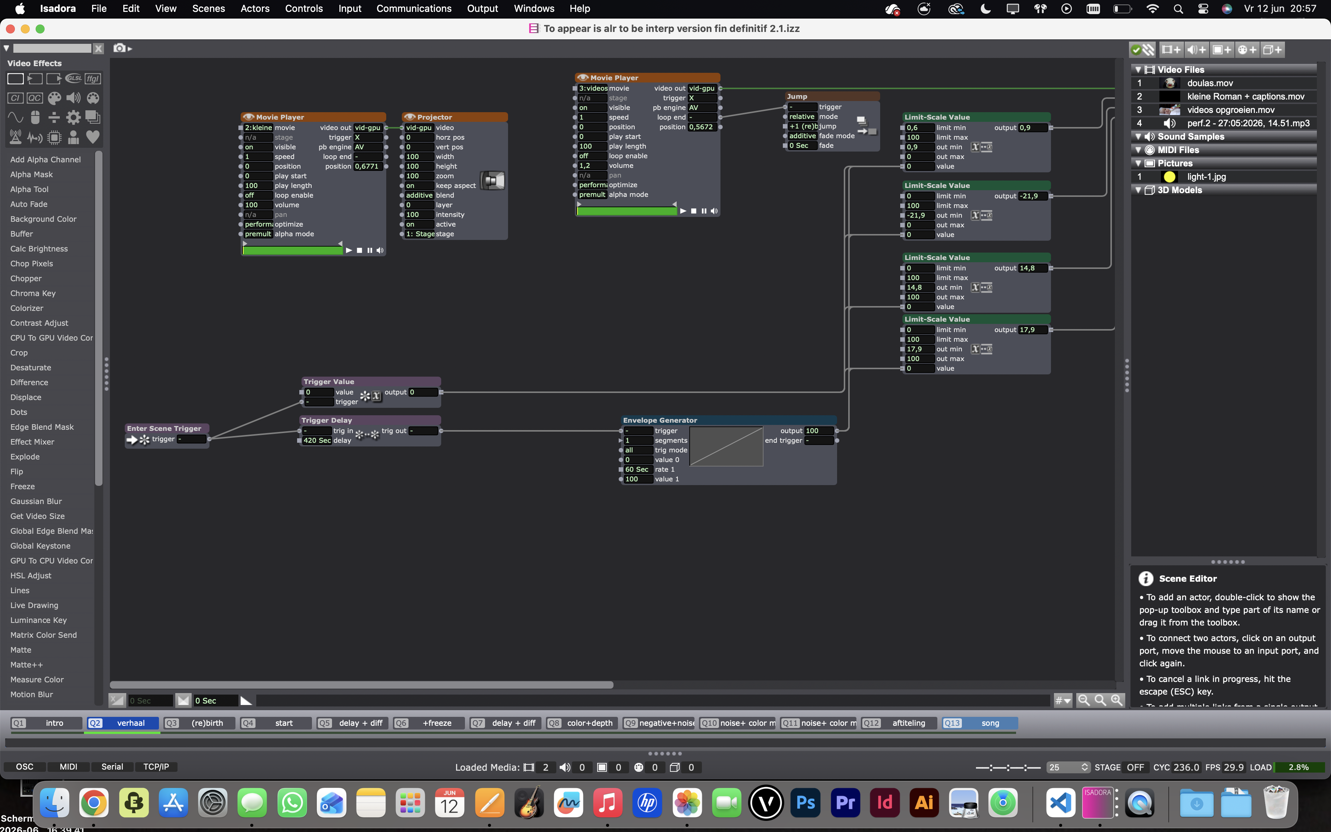The height and width of the screenshot is (832, 1331).
Task: Select the heart favorites group
Action: [x=93, y=136]
